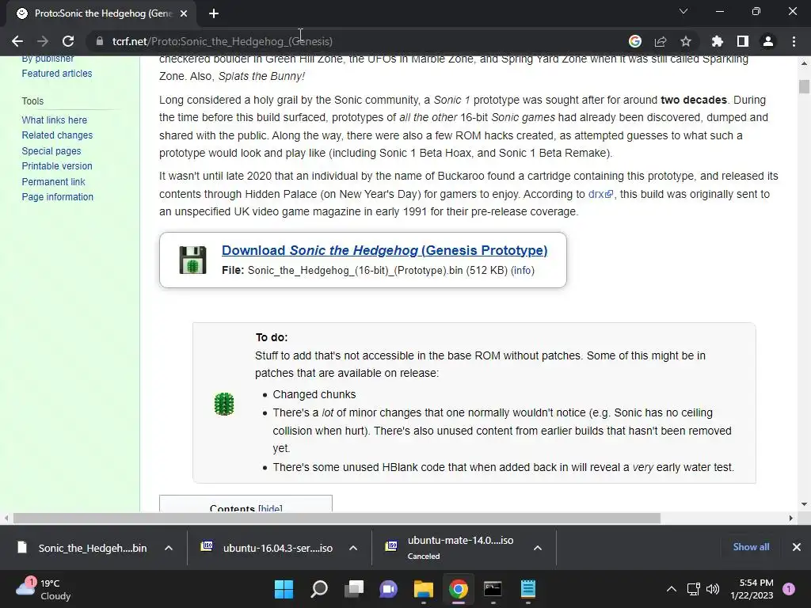Toggle Chrome side panel
The image size is (811, 608).
pyautogui.click(x=743, y=41)
